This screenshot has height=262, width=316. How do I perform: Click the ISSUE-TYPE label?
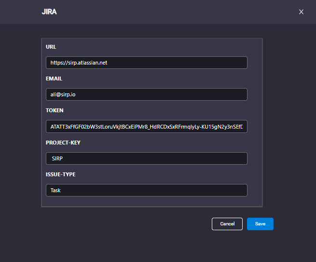60,174
